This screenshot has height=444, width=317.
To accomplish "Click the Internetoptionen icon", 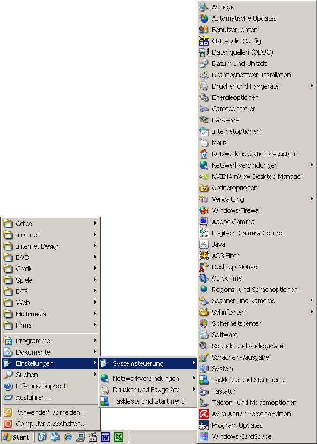I will (x=204, y=131).
